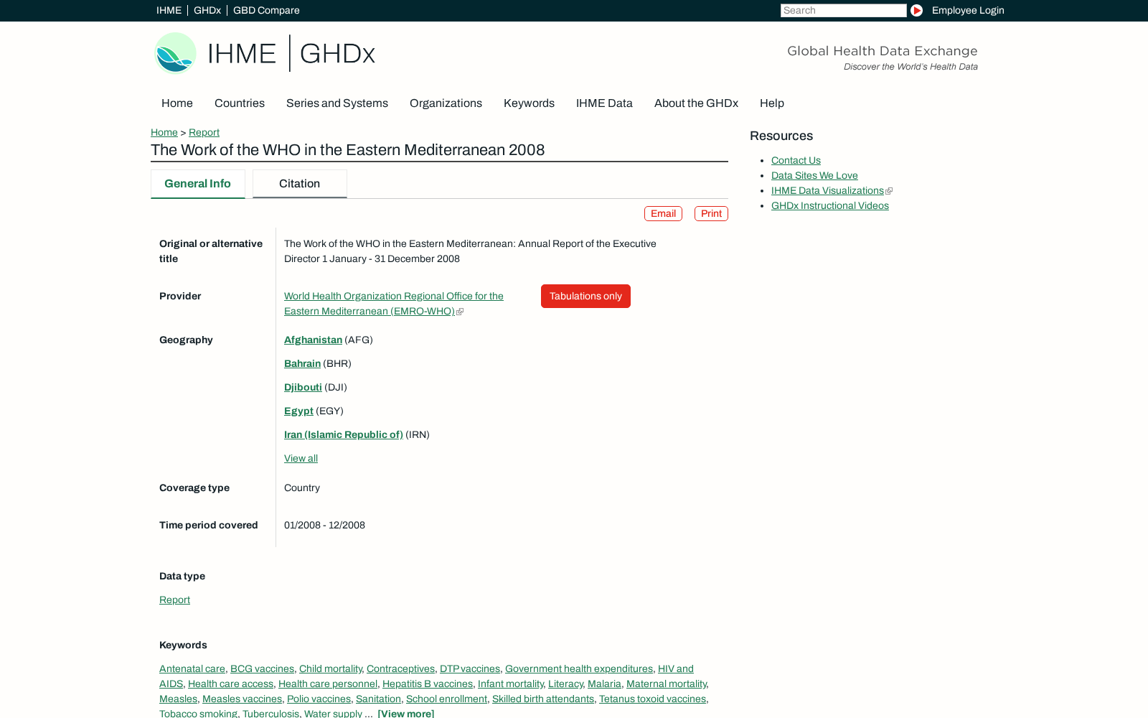Click the Tabulations only badge
Screen dimensions: 1148x718
585,296
